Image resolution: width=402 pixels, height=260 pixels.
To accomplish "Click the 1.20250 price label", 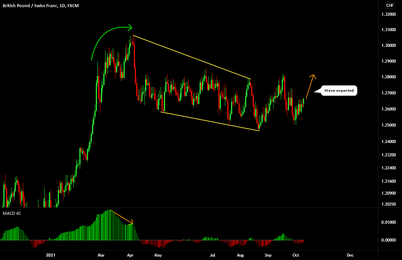I will coord(388,204).
